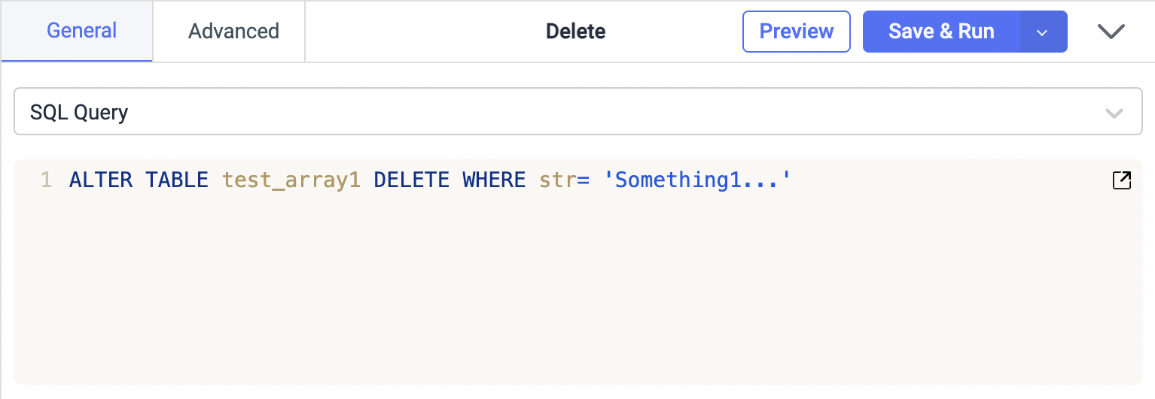Switch to the General tab
Screen dimensions: 1155x399
pos(81,31)
